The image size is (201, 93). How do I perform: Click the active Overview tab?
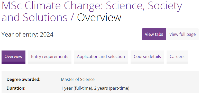(x=13, y=57)
